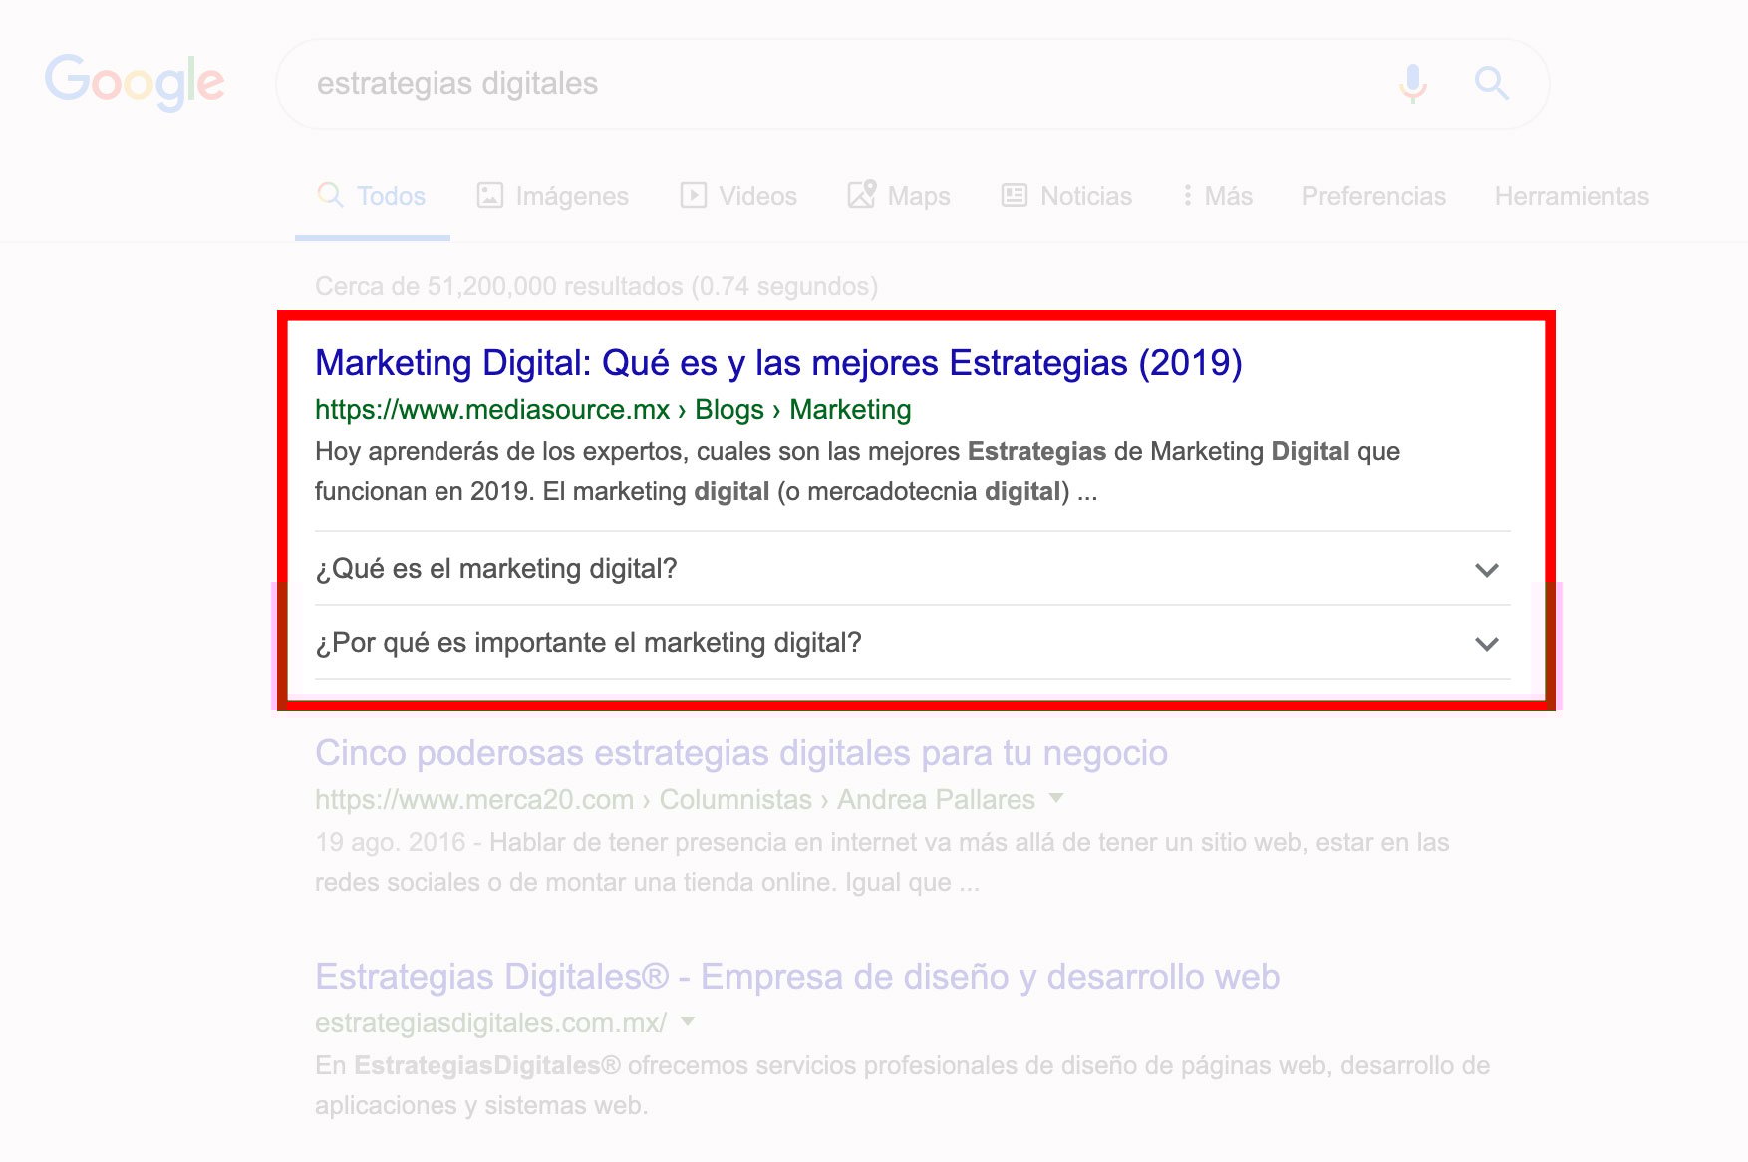Image resolution: width=1748 pixels, height=1162 pixels.
Task: Click Herramientas
Action: tap(1572, 196)
